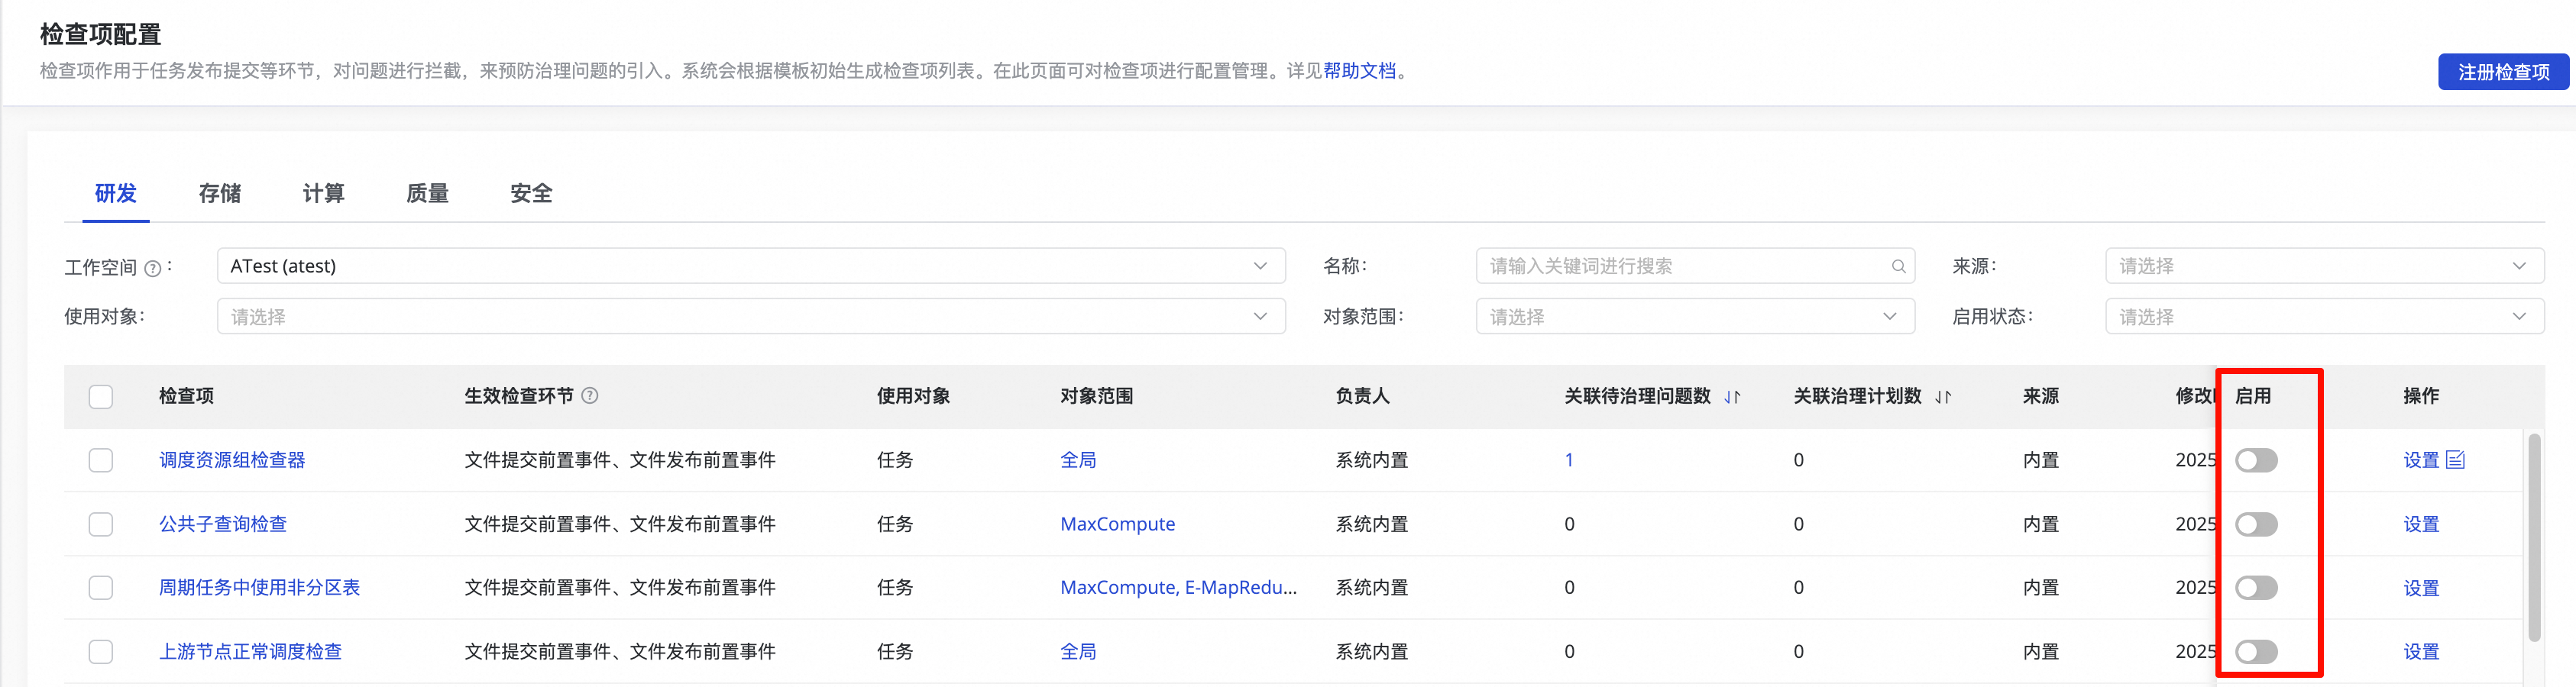Switch to the 研发 tab
The width and height of the screenshot is (2576, 687).
pos(116,194)
